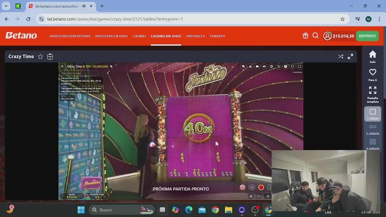The image size is (386, 217).
Task: Open the game help question mark
Action: (x=286, y=67)
